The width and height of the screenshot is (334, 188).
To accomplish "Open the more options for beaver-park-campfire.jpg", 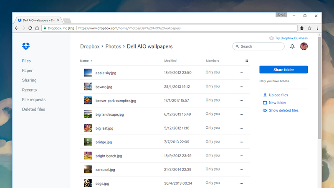I will (x=241, y=101).
